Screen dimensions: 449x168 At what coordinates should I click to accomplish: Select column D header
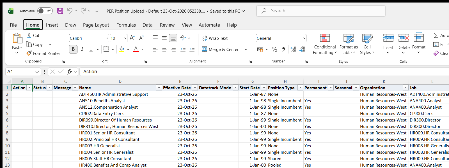(x=120, y=81)
